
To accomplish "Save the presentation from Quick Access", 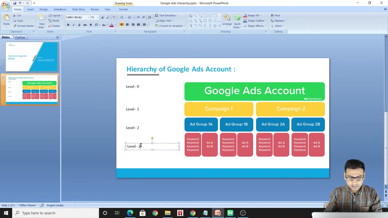I will click(15, 3).
